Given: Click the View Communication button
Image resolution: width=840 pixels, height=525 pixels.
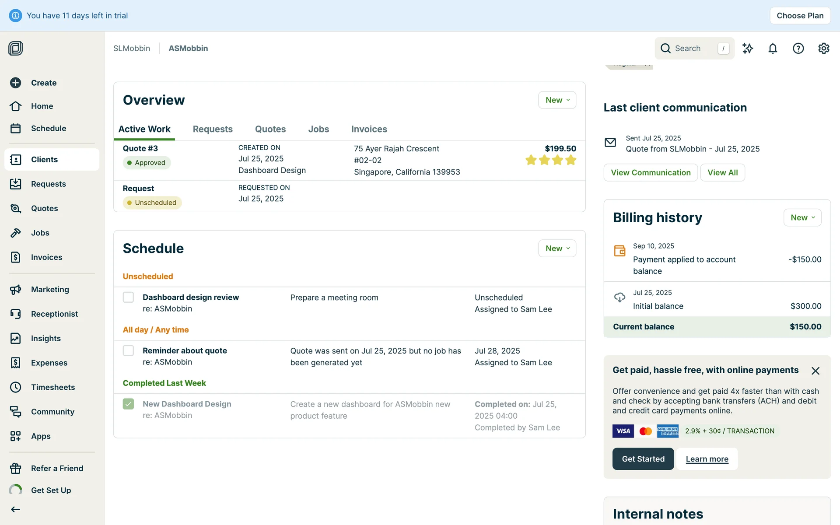Looking at the screenshot, I should point(650,172).
